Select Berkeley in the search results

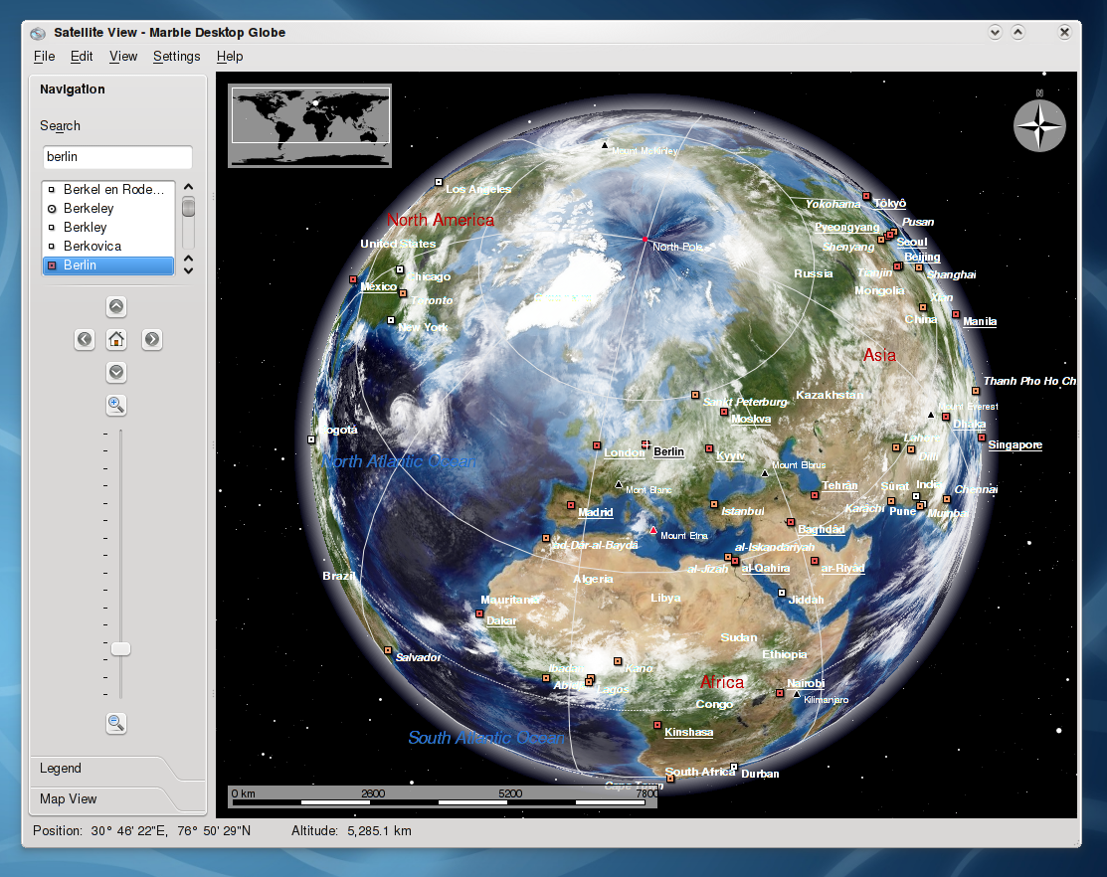88,208
